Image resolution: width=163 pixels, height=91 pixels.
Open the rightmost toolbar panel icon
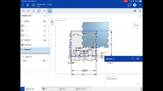coord(140,11)
